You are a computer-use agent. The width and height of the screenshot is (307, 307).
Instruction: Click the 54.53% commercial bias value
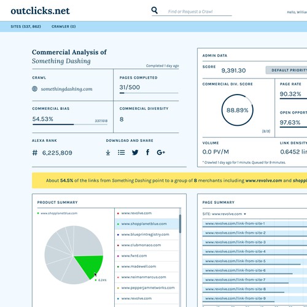pos(42,119)
